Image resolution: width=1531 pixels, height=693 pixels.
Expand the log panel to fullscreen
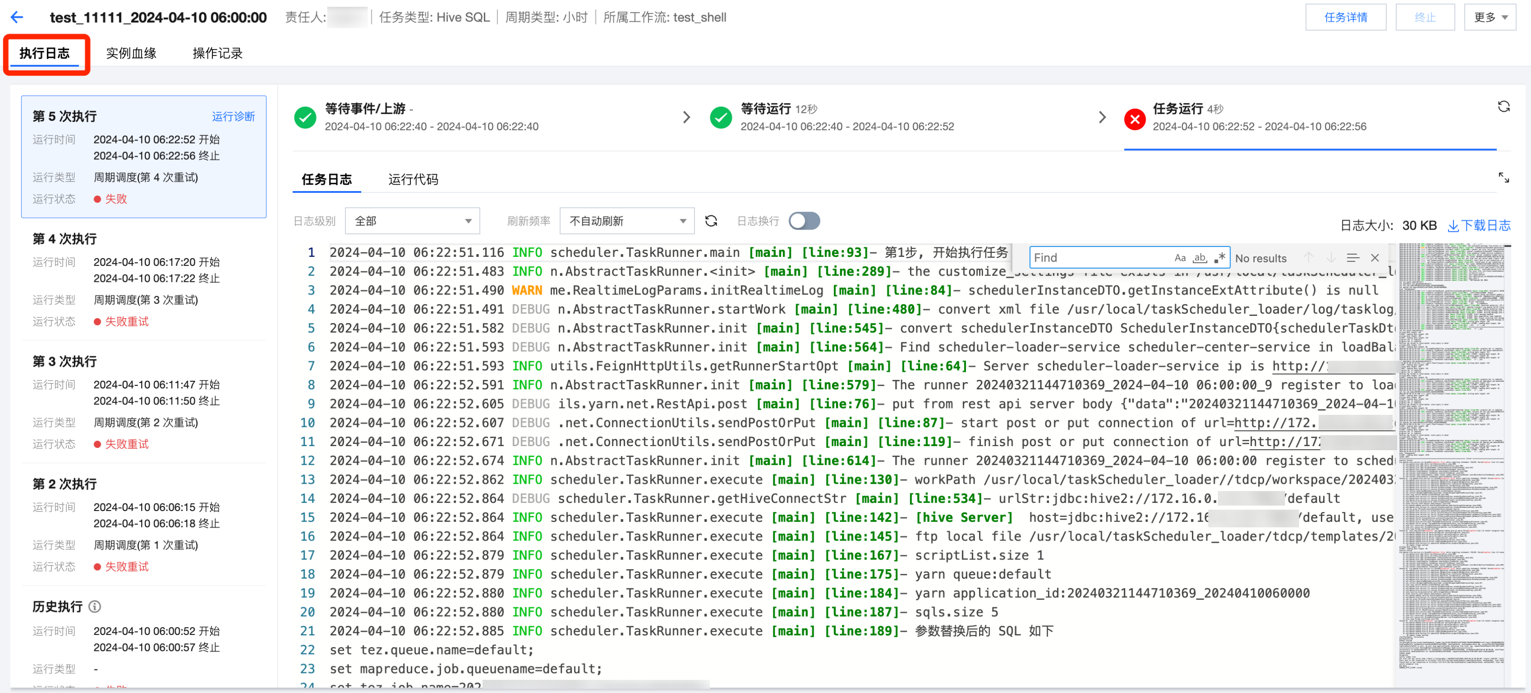tap(1503, 178)
